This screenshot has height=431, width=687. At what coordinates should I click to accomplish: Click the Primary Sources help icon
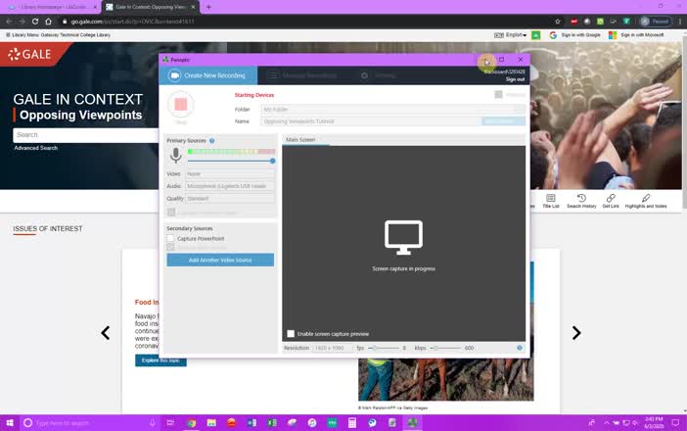click(x=212, y=141)
